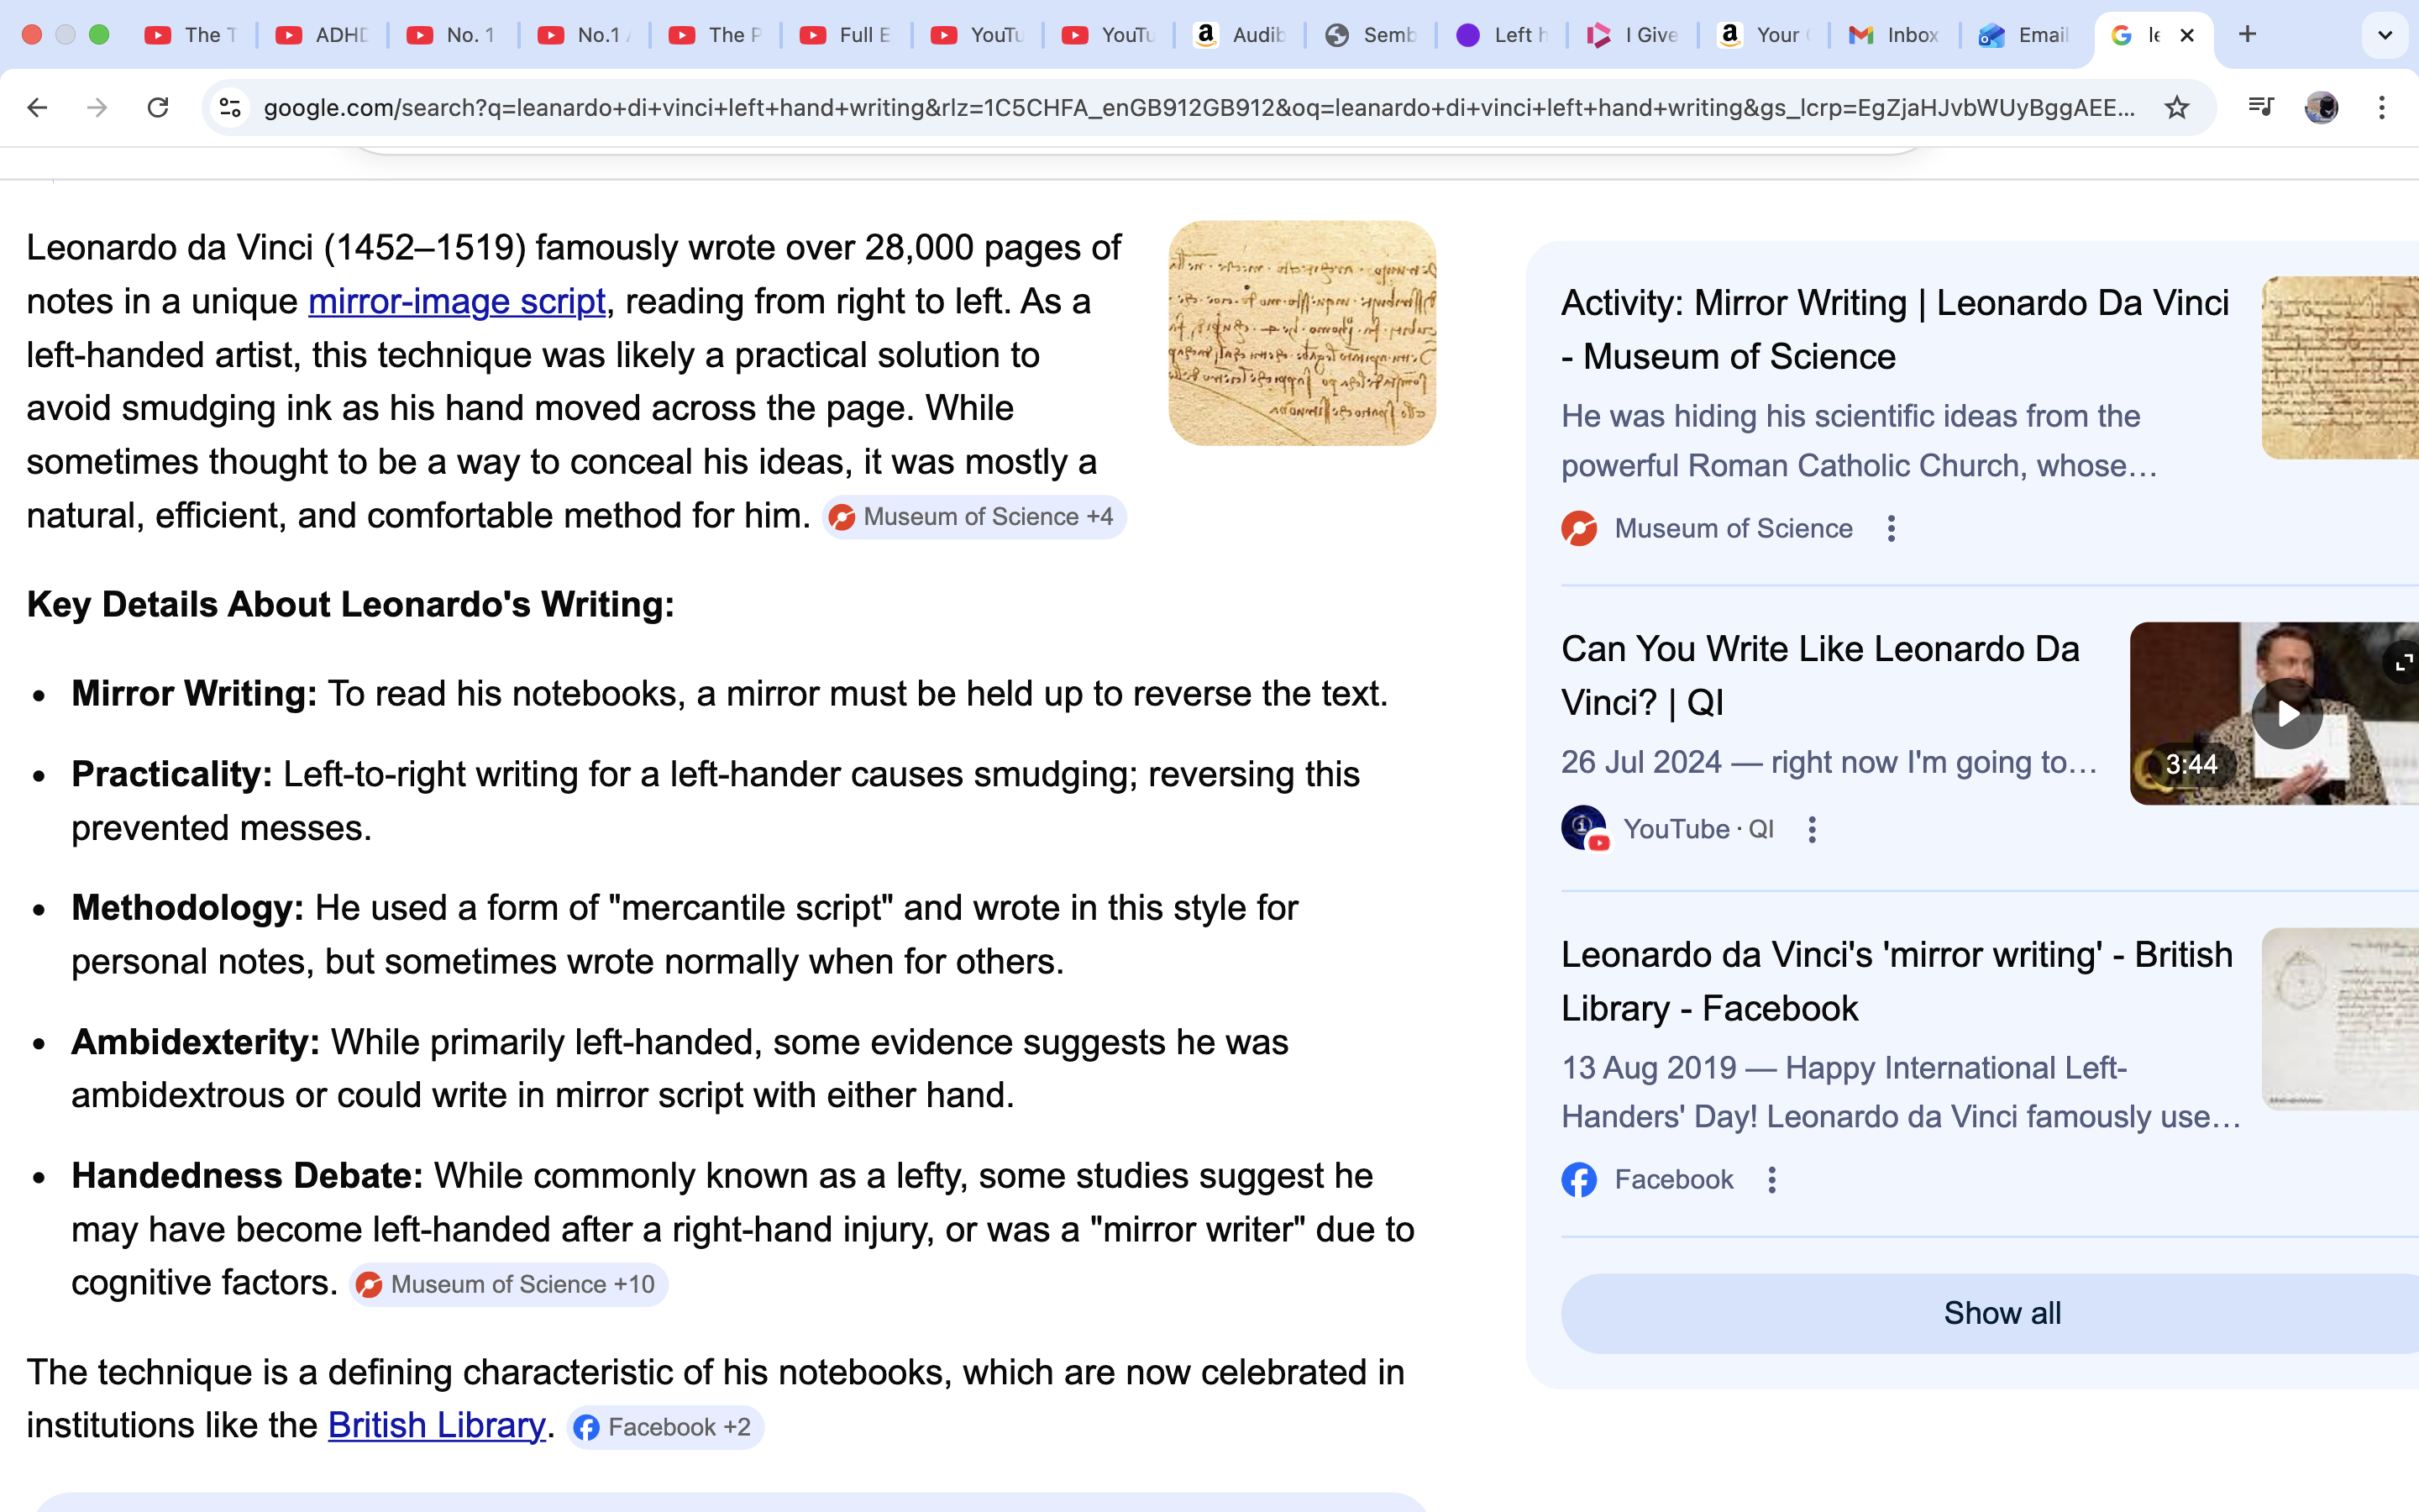Image resolution: width=2419 pixels, height=1512 pixels.
Task: Reload the current page
Action: (158, 107)
